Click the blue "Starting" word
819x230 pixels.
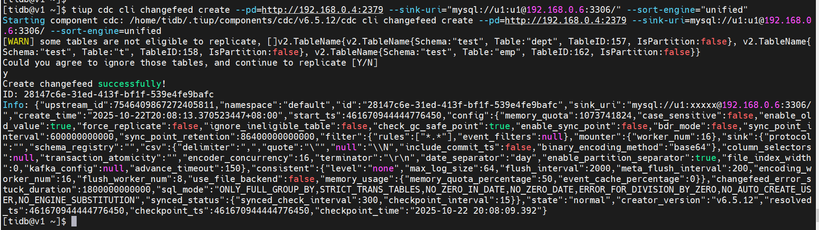point(23,20)
